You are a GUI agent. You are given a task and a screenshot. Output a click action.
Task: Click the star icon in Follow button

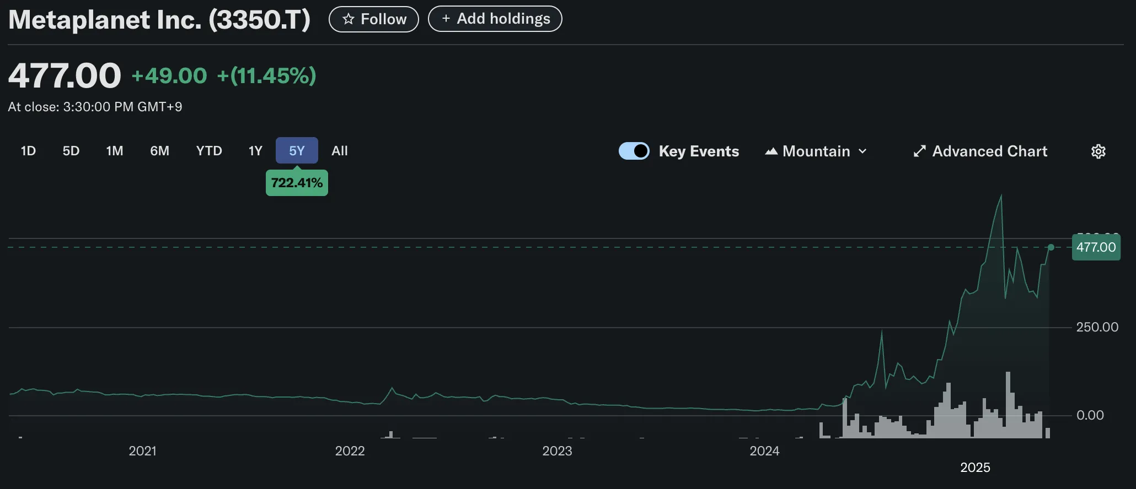pyautogui.click(x=348, y=19)
